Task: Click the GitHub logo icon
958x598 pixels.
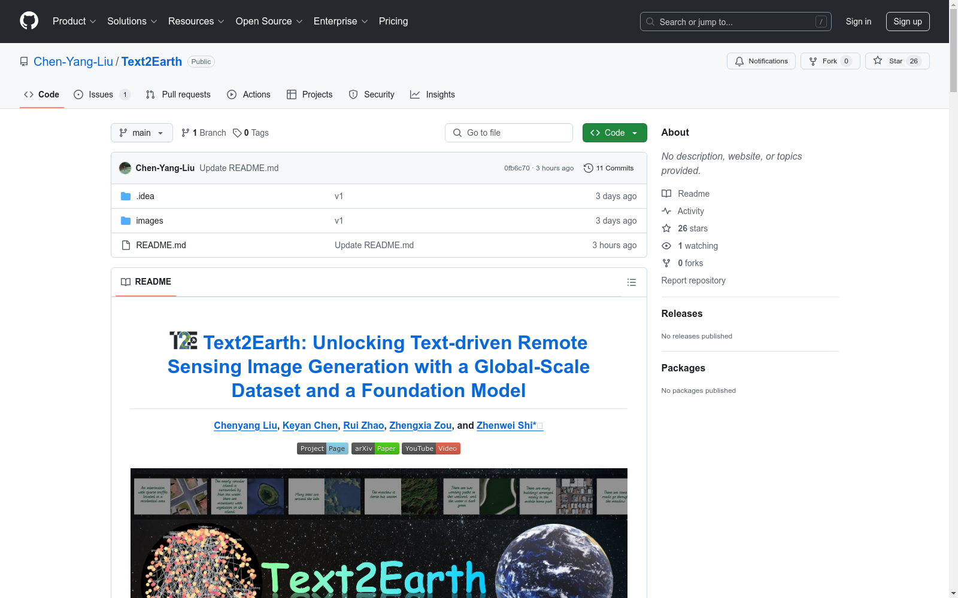Action: click(x=29, y=21)
